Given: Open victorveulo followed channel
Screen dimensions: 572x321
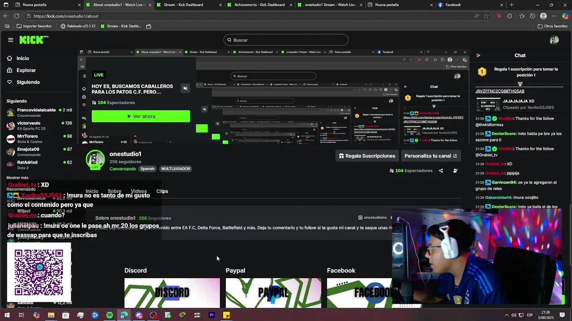Looking at the screenshot, I should tap(39, 126).
